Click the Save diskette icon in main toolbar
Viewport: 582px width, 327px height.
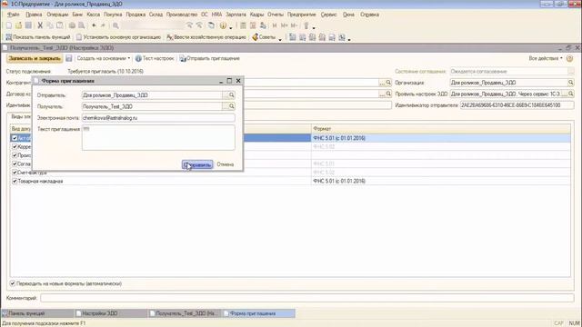tap(28, 25)
